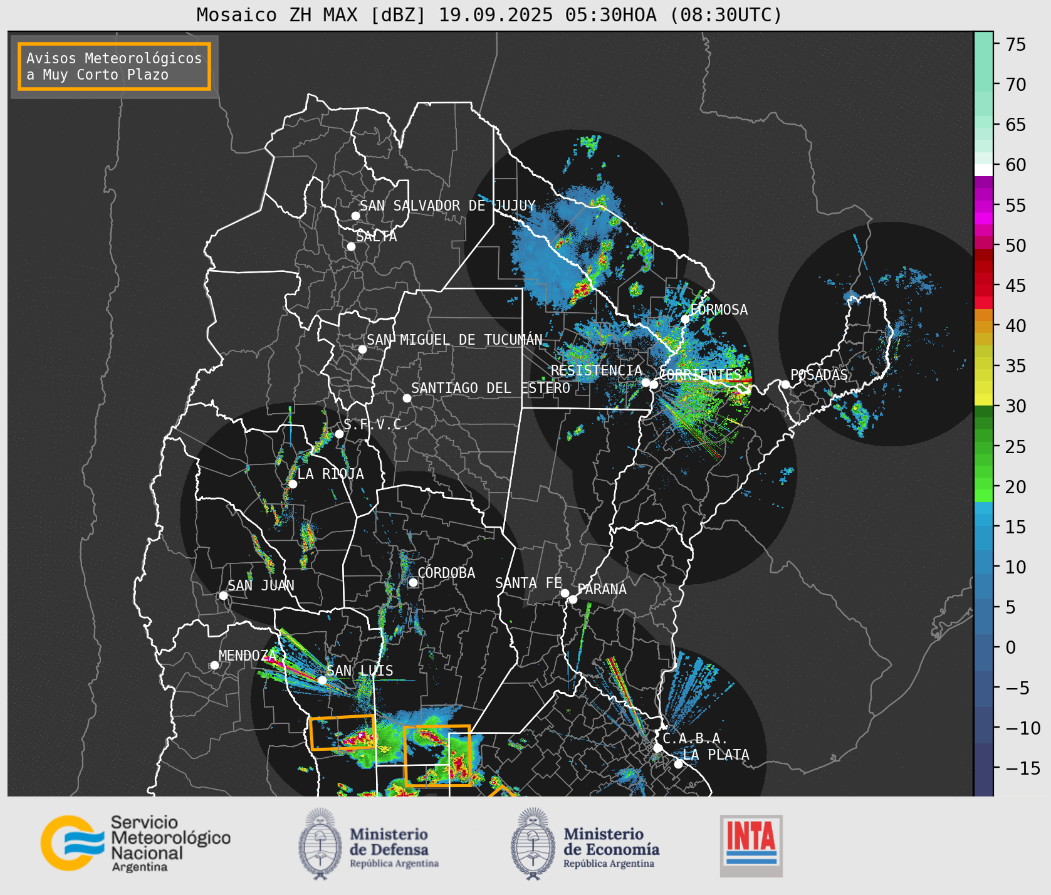Image resolution: width=1051 pixels, height=895 pixels.
Task: Click the SAN MIGUEL DE TUCUMÁN label
Action: (454, 340)
